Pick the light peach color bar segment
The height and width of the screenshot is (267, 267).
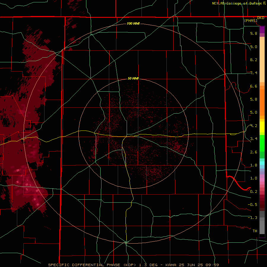pyautogui.click(x=262, y=61)
